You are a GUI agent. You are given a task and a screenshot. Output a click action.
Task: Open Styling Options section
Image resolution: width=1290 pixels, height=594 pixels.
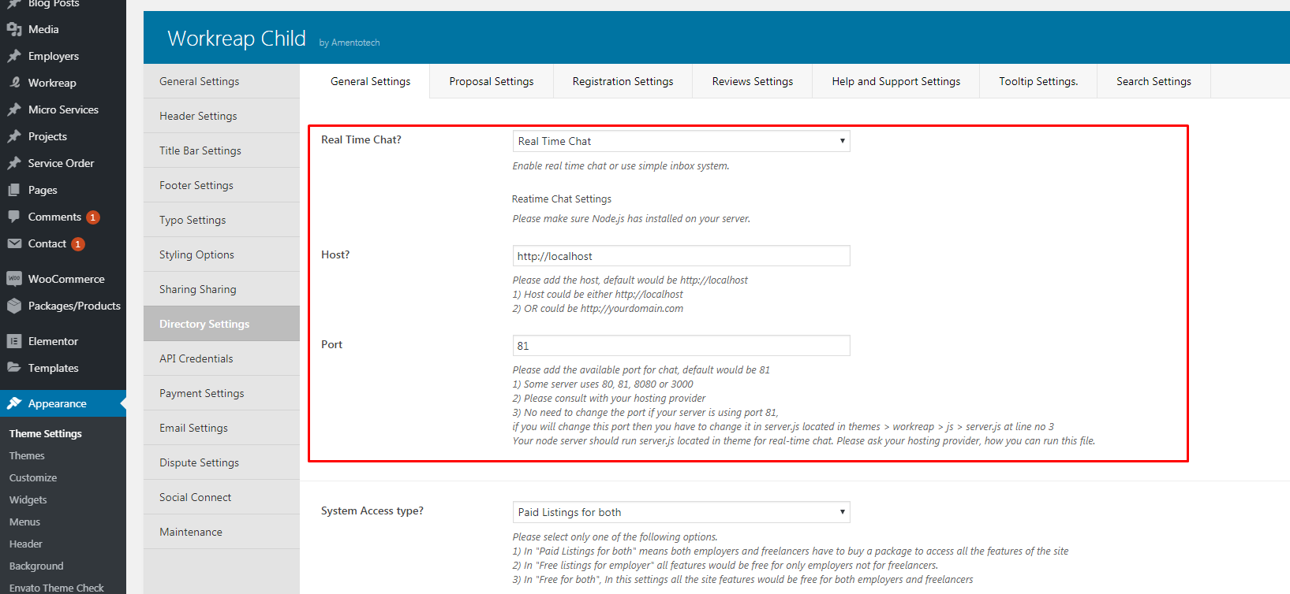[x=222, y=254]
